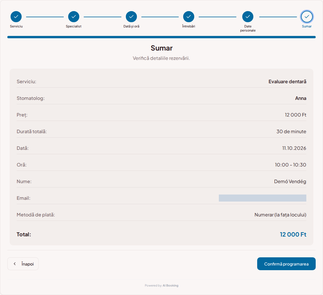
Task: Go to the Întrebări step checkmark
Action: [x=188, y=17]
